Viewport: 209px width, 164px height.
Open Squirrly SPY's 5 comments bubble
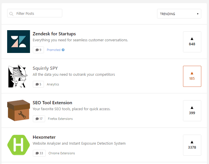[x=38, y=84]
